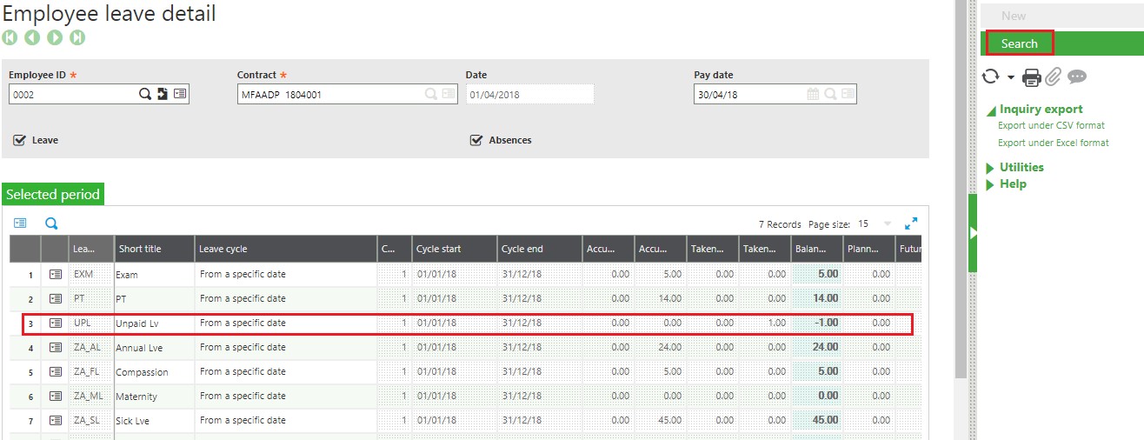Screen dimensions: 1144x440
Task: Open refresh dropdown arrow in right panel
Action: pos(1011,77)
